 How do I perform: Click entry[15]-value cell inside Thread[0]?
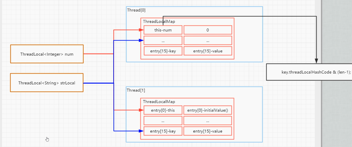click(208, 51)
